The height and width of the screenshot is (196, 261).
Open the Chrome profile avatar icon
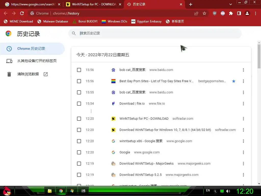(x=247, y=13)
